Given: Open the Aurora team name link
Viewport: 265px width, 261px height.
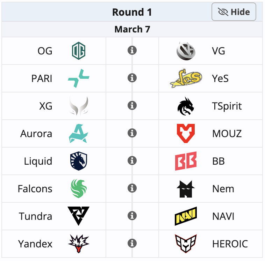Looking at the screenshot, I should point(36,134).
